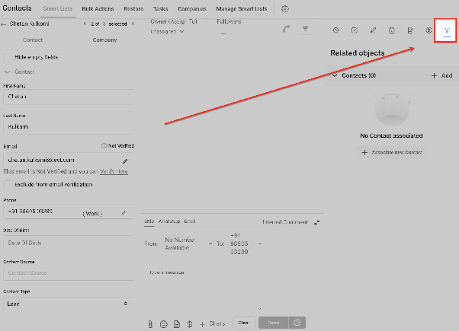Click the First Name input field
Screen dimensions: 459x331
point(69,97)
